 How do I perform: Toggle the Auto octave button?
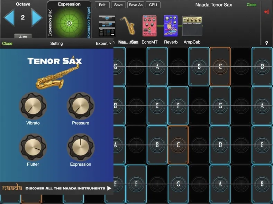click(23, 36)
